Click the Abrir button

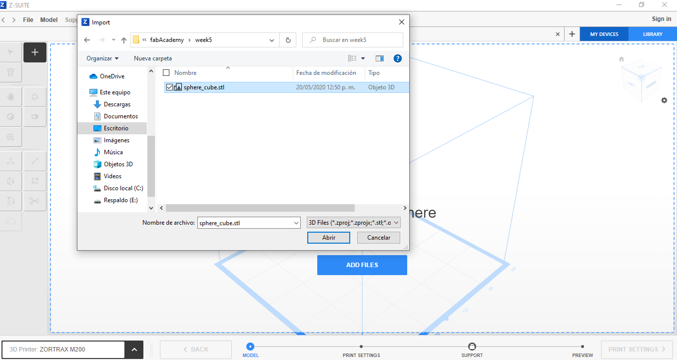pyautogui.click(x=329, y=238)
